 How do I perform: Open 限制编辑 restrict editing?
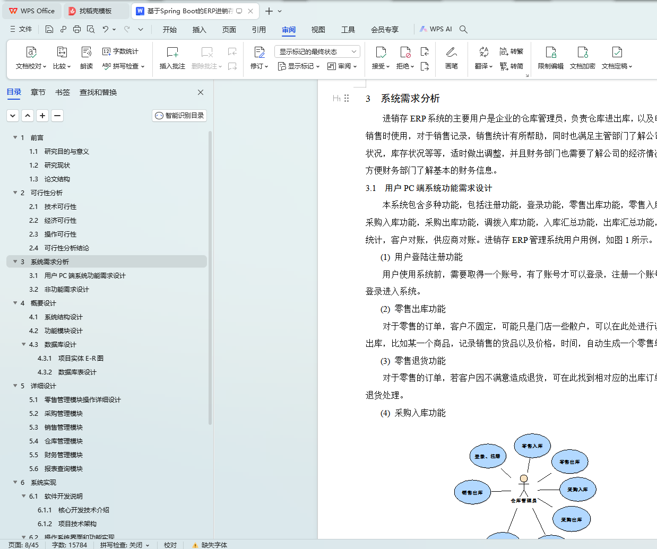551,58
